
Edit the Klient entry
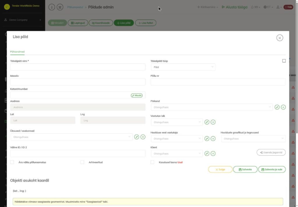[207, 153]
